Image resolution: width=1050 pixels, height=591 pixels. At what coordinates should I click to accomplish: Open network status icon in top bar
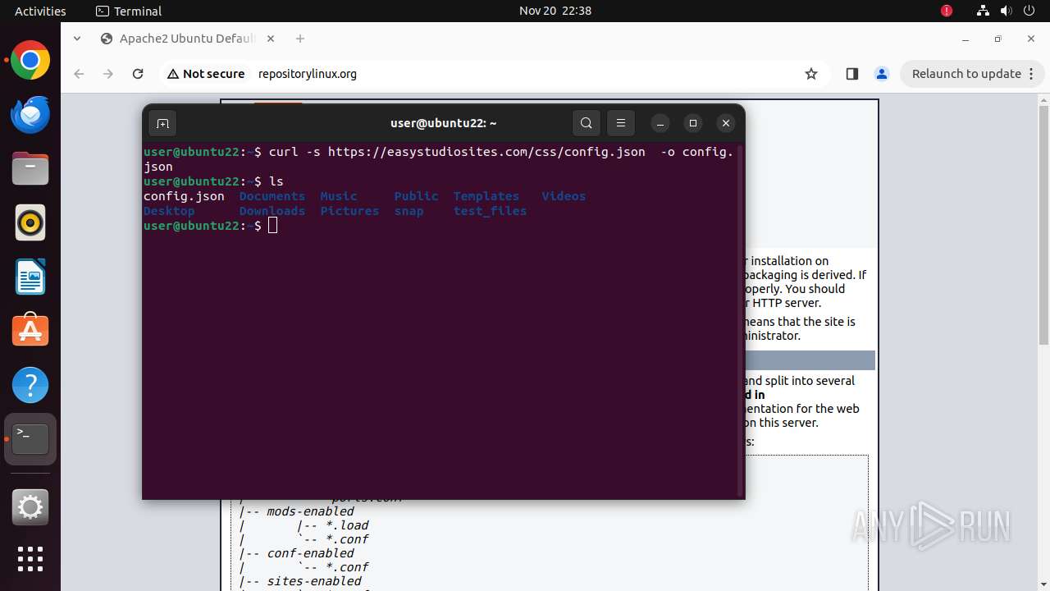click(983, 11)
